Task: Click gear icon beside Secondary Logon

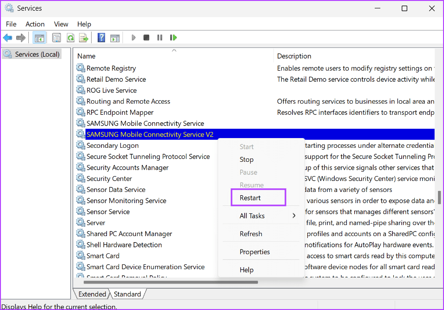Action: click(x=81, y=145)
